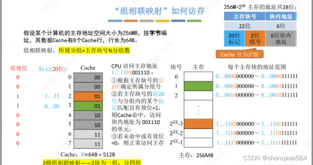Click the text 主存: 256MB
Viewport: 313px width, 165px height.
(196, 155)
